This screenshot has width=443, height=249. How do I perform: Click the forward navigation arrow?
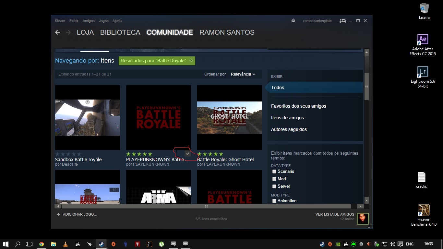68,32
